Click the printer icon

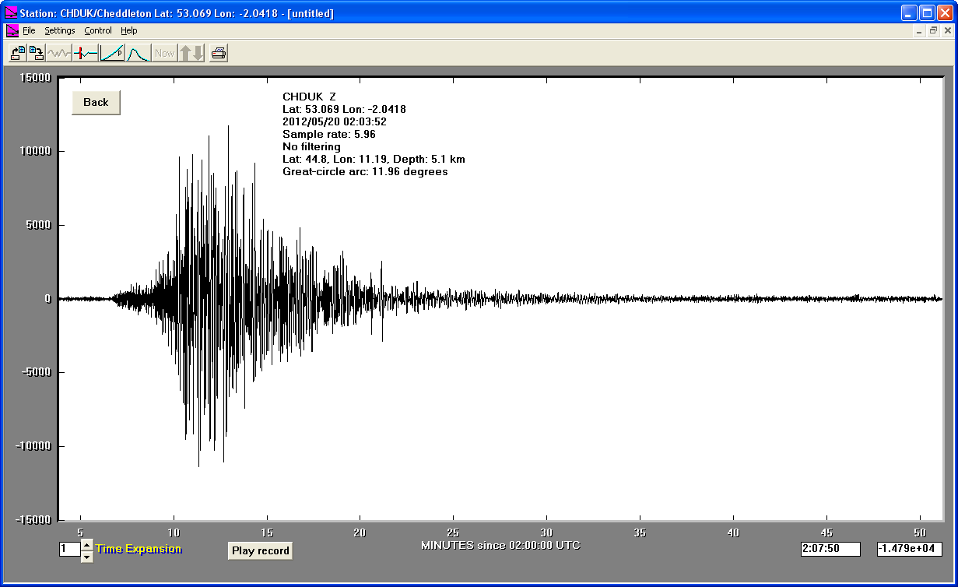tap(219, 53)
